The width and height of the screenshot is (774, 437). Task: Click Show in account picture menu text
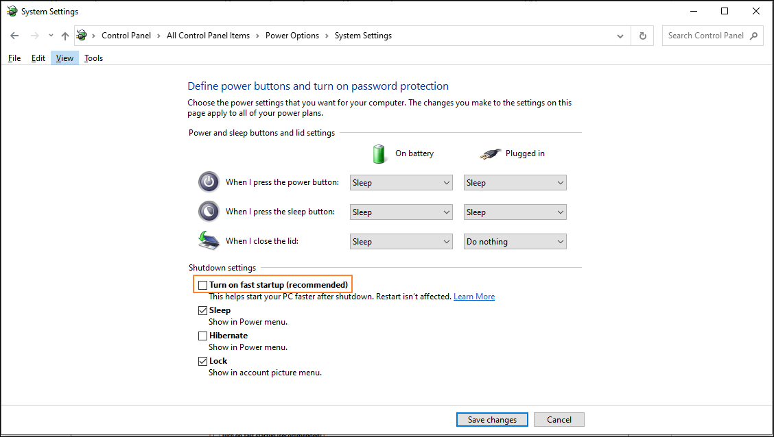pyautogui.click(x=265, y=373)
